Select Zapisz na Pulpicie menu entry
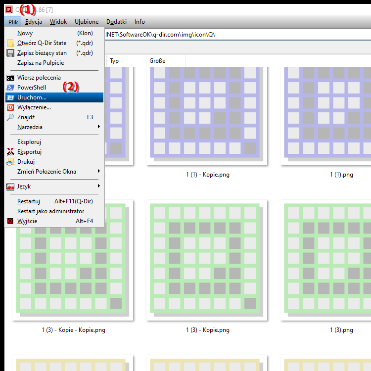 click(x=54, y=63)
